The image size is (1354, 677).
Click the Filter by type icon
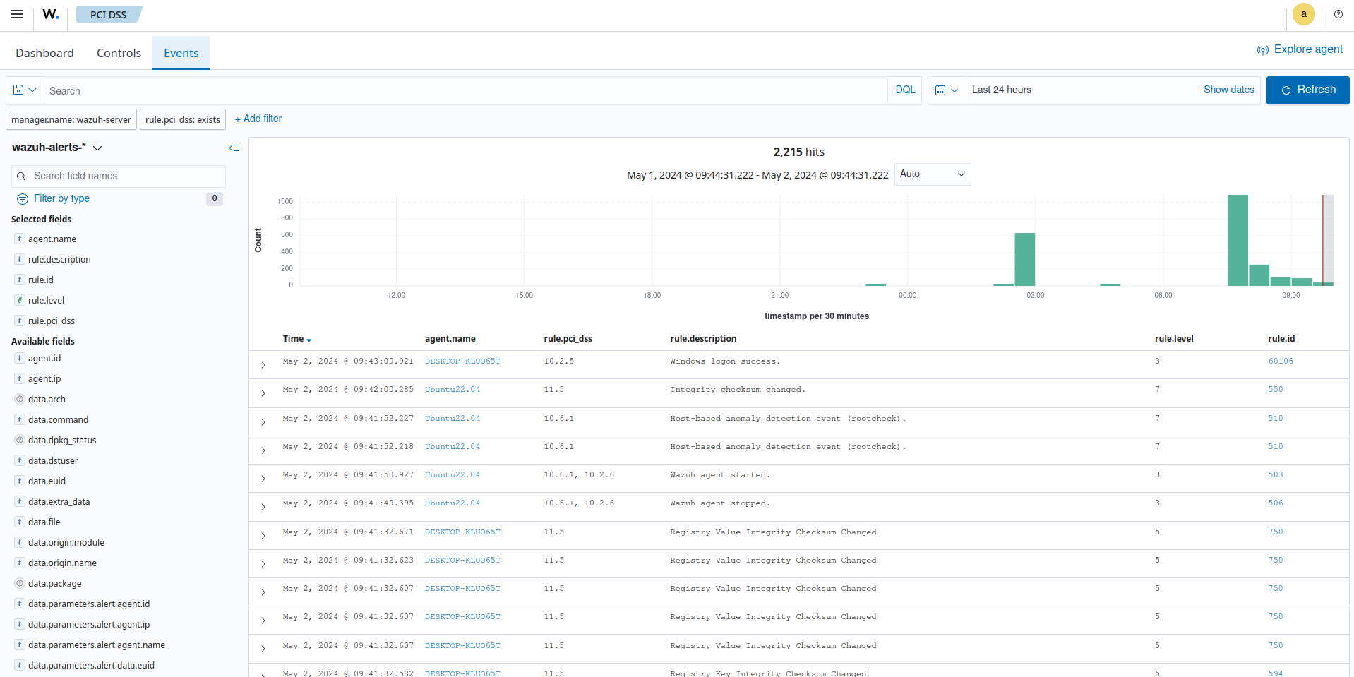pos(23,199)
